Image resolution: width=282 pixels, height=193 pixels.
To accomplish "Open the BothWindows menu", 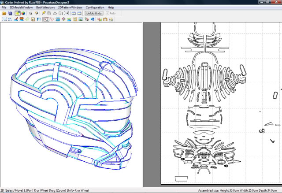I will tap(45, 7).
